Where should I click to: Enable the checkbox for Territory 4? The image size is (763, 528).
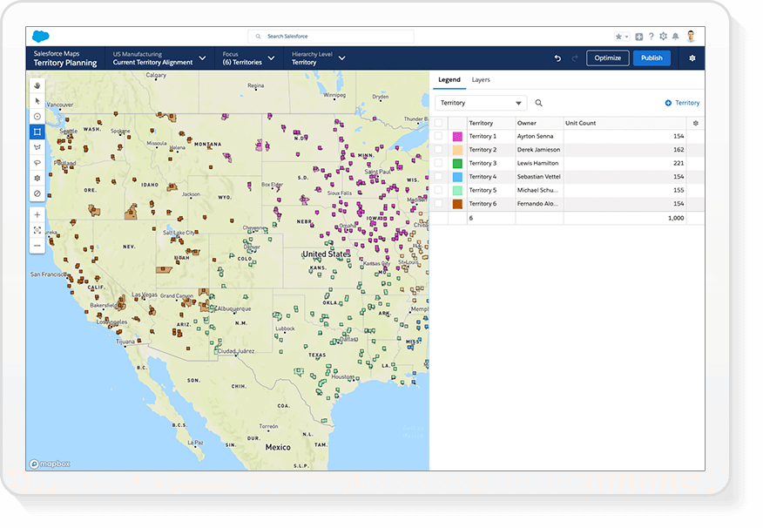tap(436, 176)
